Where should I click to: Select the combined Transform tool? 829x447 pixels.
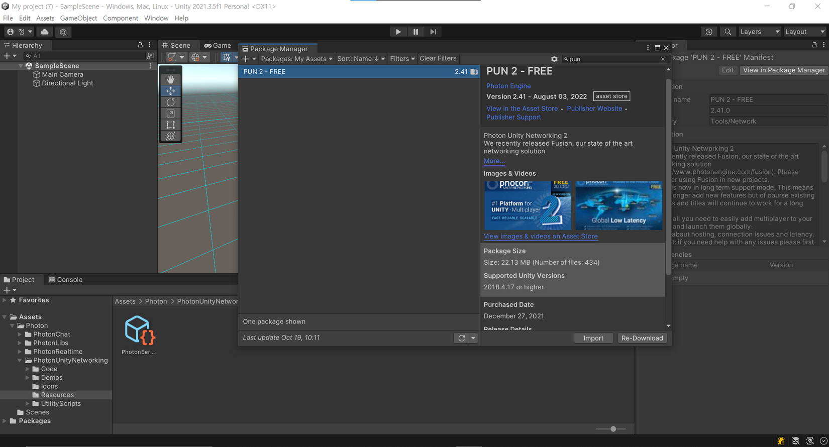171,136
